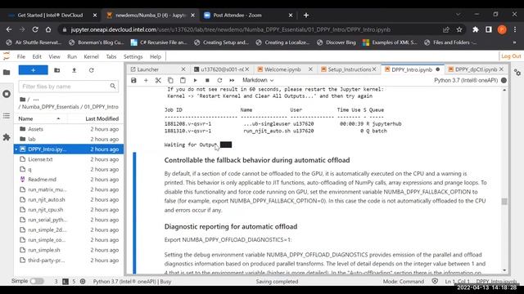Open a new browser tab
The width and height of the screenshot is (524, 294).
pyautogui.click(x=306, y=16)
